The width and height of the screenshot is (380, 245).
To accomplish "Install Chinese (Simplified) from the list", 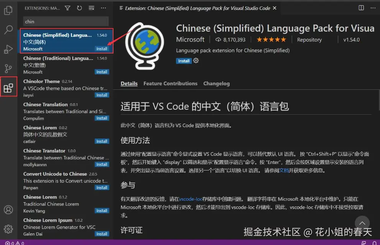I will coord(102,49).
